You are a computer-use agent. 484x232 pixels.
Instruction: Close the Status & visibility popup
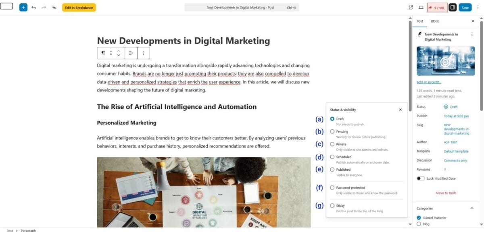pos(400,110)
